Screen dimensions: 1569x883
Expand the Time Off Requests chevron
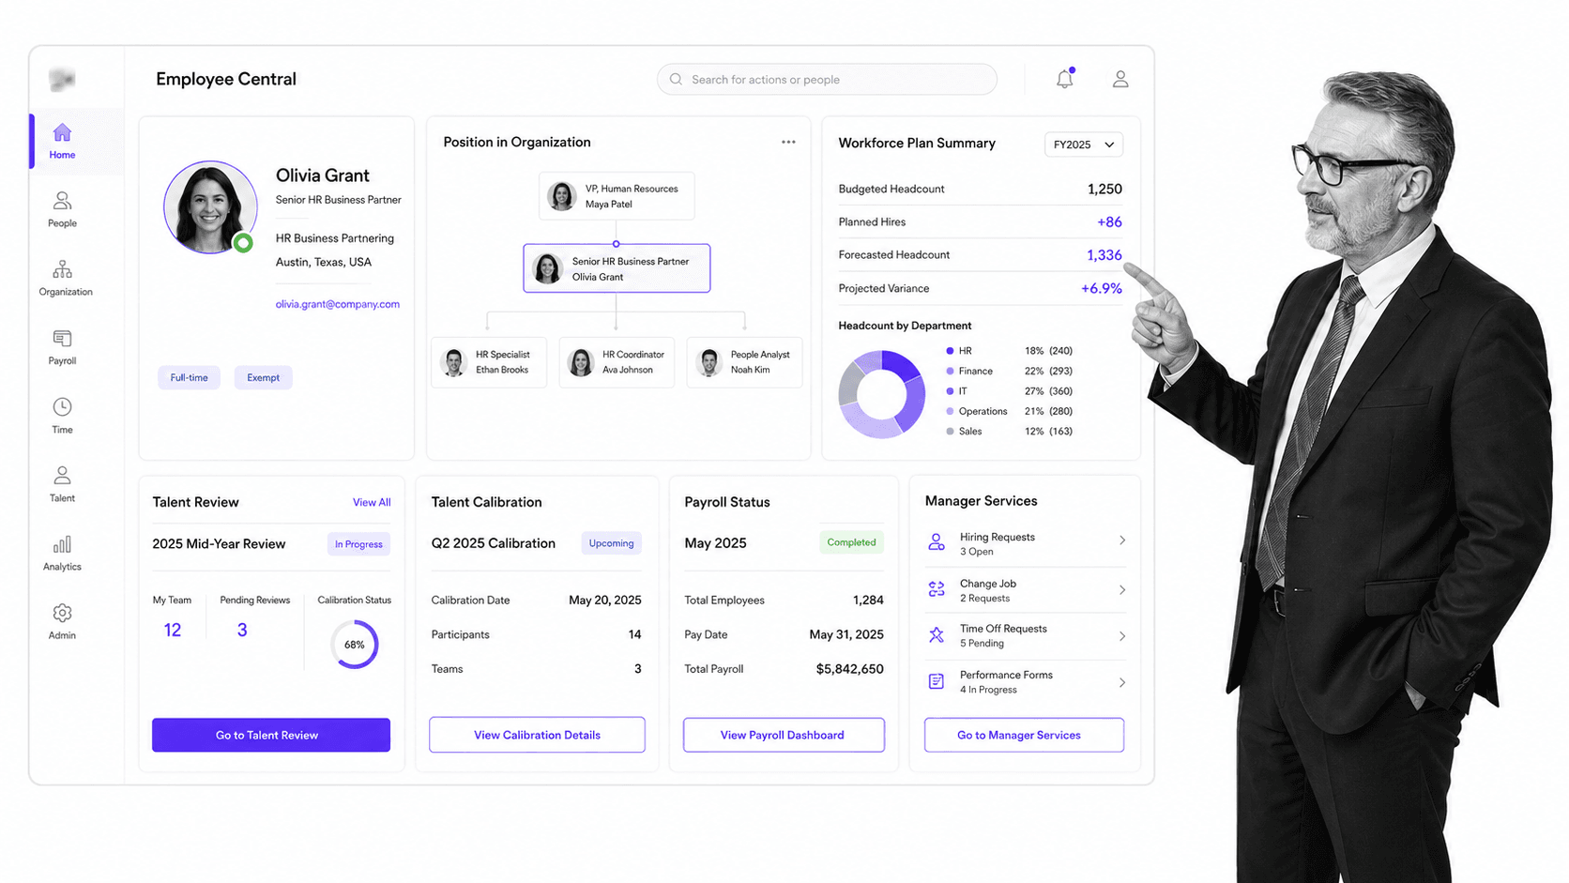(x=1122, y=636)
